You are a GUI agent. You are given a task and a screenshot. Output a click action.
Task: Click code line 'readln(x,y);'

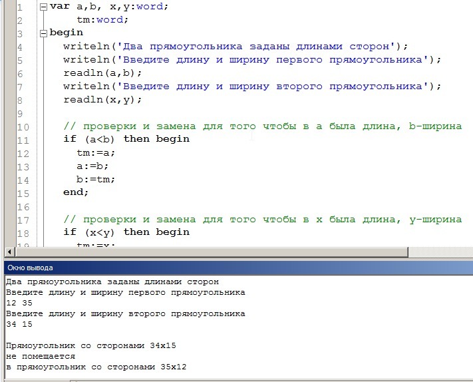pos(102,100)
